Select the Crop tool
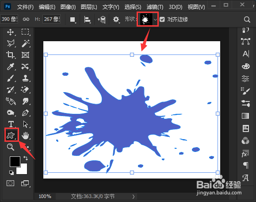The height and width of the screenshot is (202, 256). [x=11, y=55]
